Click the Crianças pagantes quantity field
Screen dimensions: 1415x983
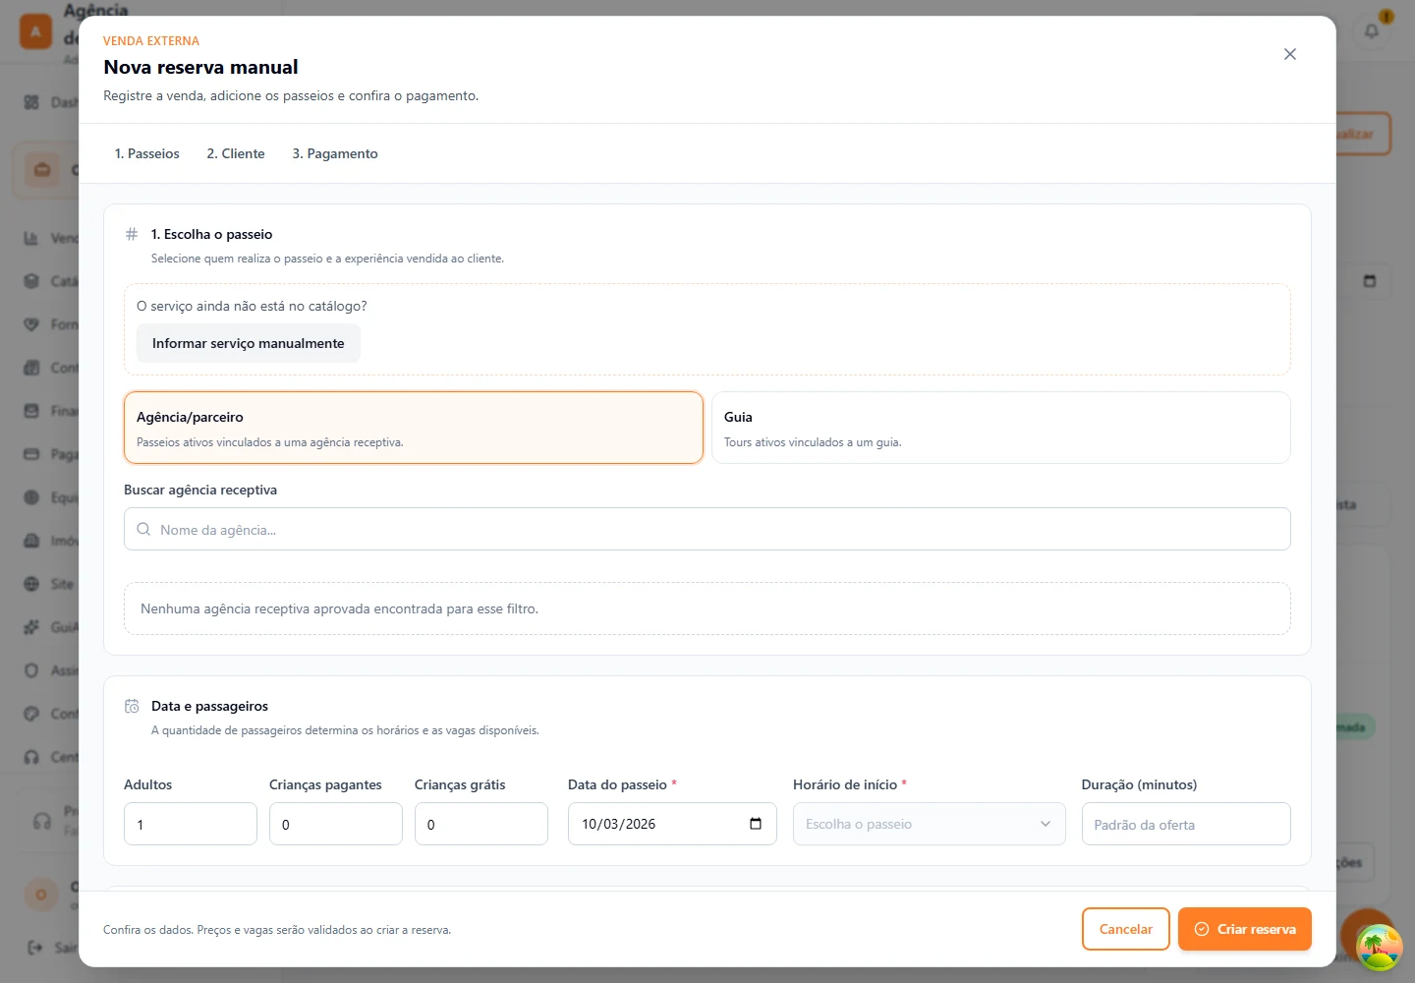tap(336, 824)
